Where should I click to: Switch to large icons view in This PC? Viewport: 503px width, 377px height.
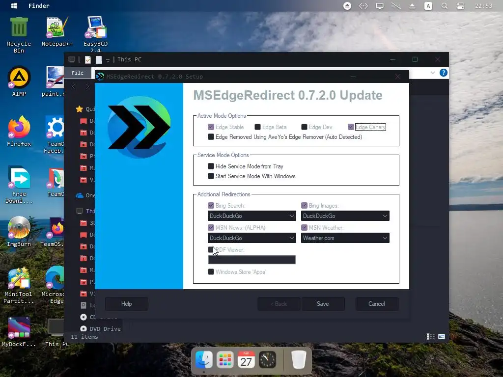442,337
